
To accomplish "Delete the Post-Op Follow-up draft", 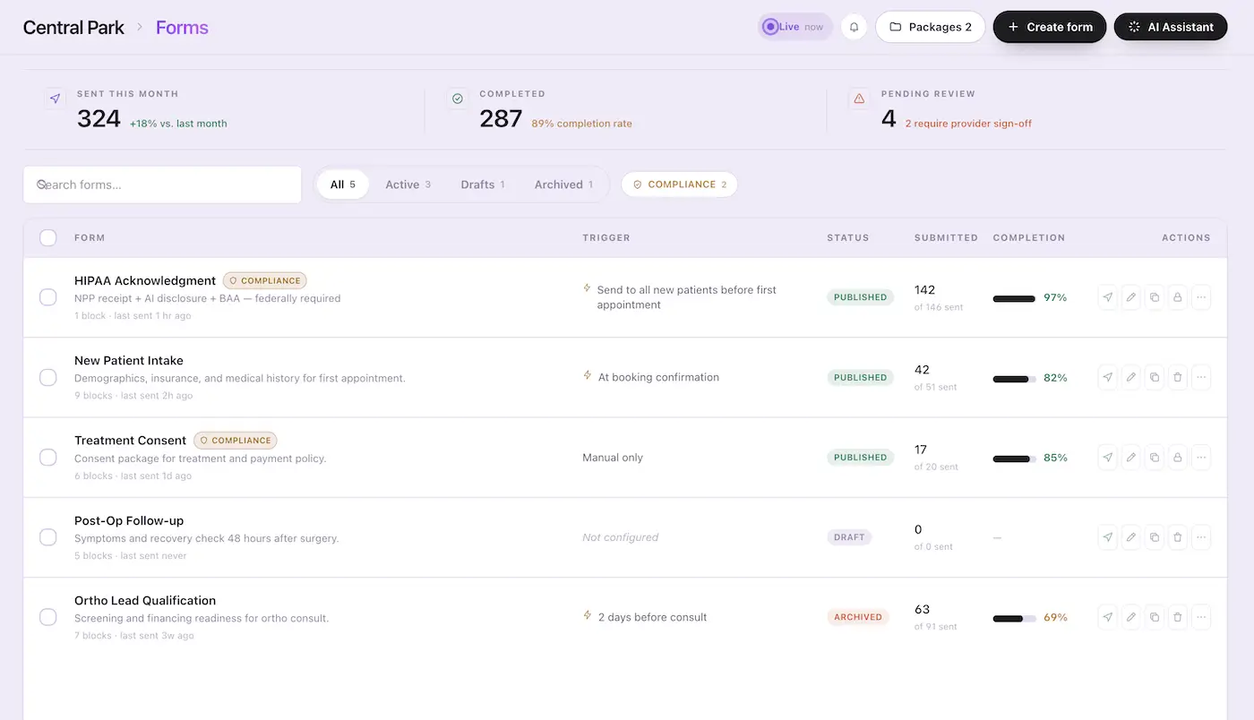I will point(1178,537).
